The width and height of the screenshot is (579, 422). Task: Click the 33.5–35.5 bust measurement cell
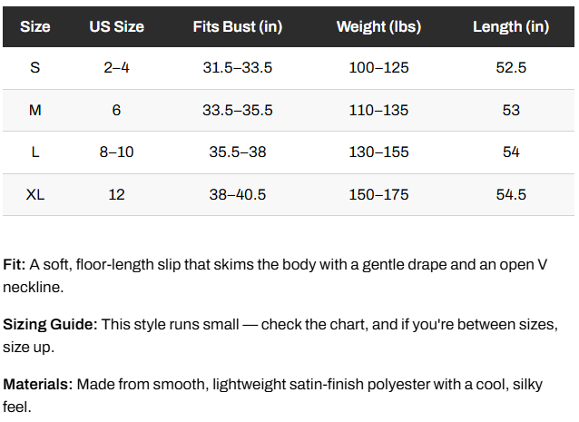(x=238, y=110)
